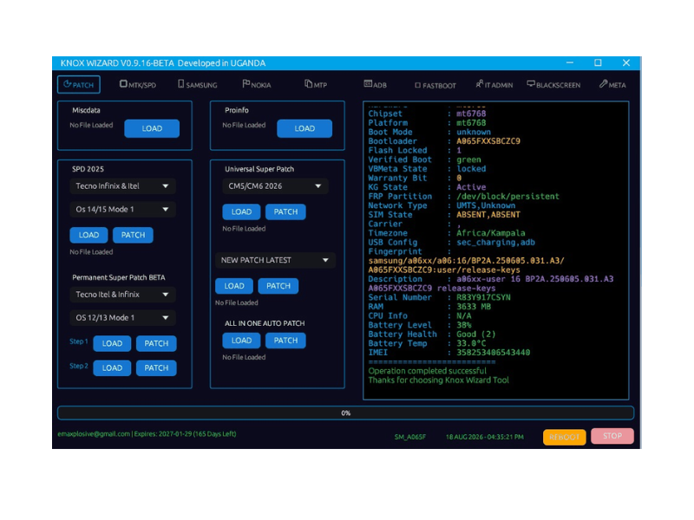
Task: Click the Bootloader A065FXXSBCZC9 value
Action: point(488,141)
